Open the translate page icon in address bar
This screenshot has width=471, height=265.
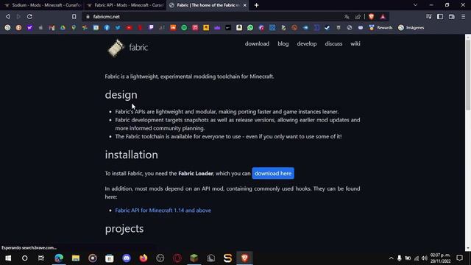tap(347, 17)
